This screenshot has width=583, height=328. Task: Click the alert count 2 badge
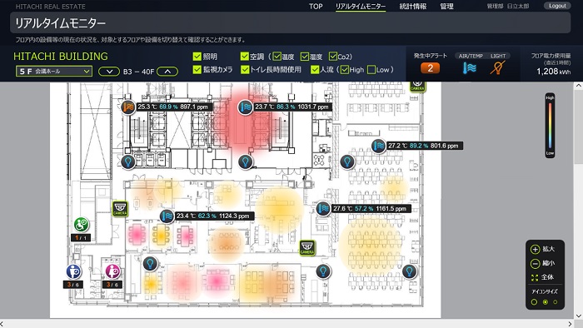[431, 68]
